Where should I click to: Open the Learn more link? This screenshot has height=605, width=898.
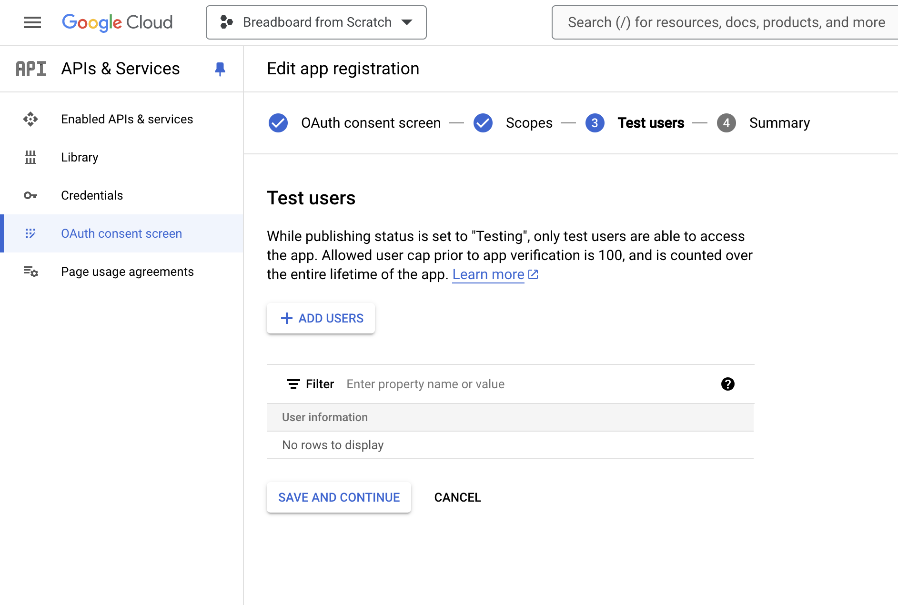click(x=488, y=274)
